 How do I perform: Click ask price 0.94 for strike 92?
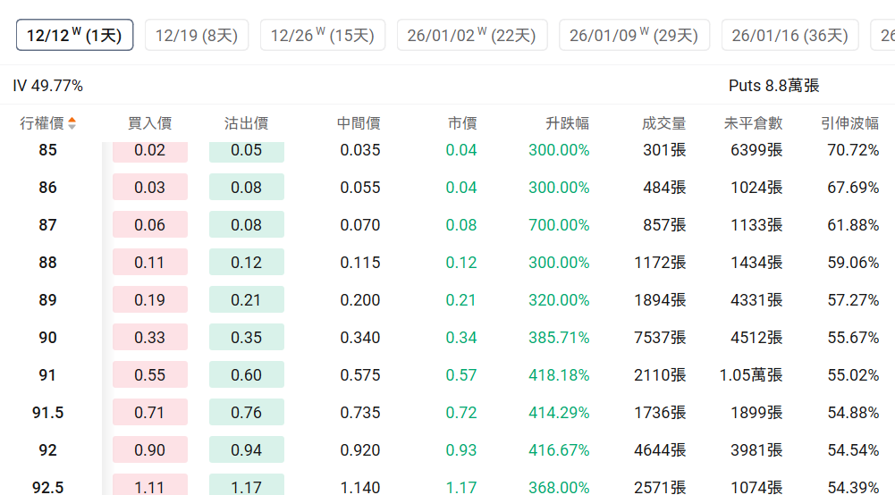click(247, 450)
